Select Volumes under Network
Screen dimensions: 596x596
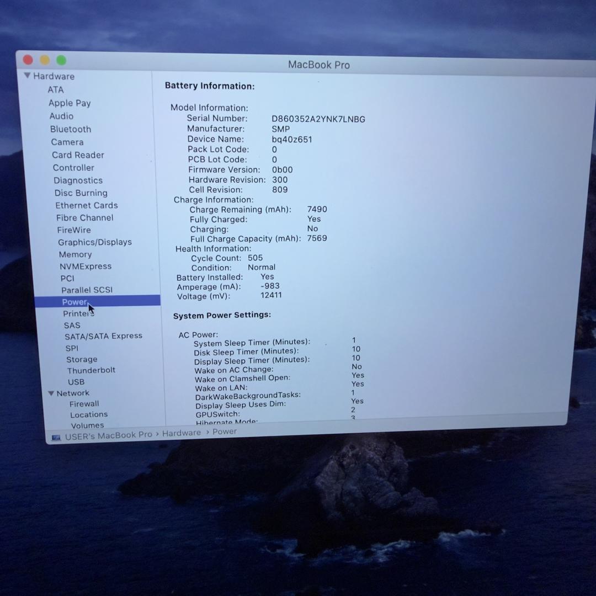point(87,425)
